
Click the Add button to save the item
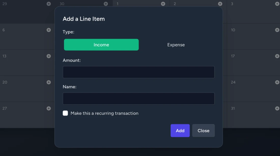click(180, 131)
